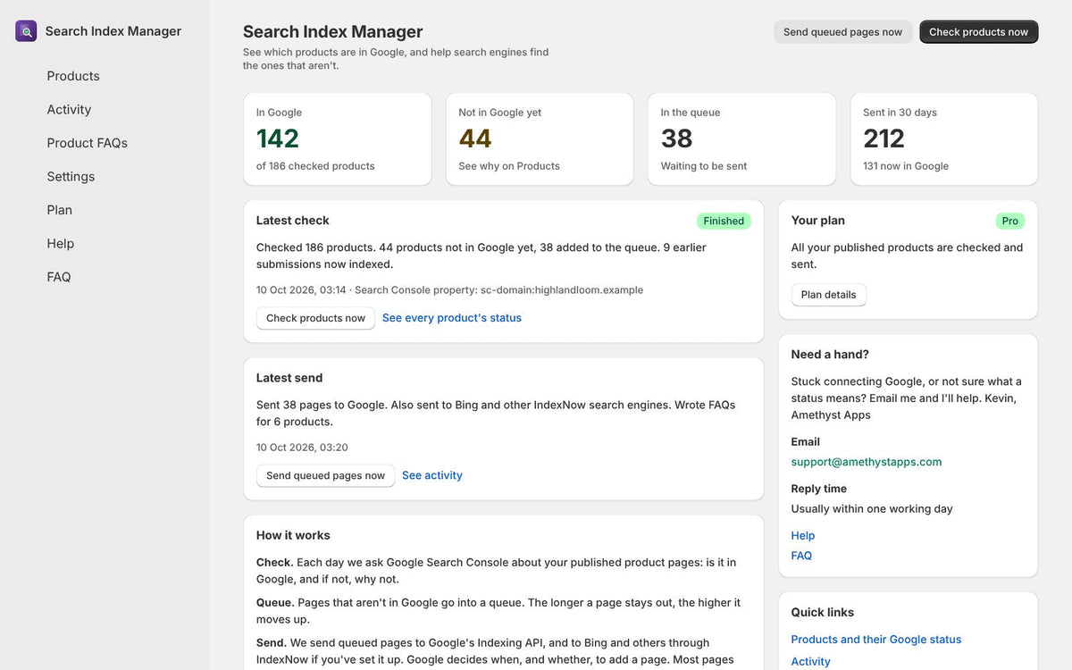Open the See activity link
This screenshot has height=670, width=1072.
pyautogui.click(x=432, y=475)
